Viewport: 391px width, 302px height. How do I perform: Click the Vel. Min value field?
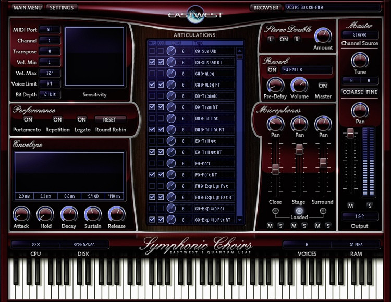[50, 62]
